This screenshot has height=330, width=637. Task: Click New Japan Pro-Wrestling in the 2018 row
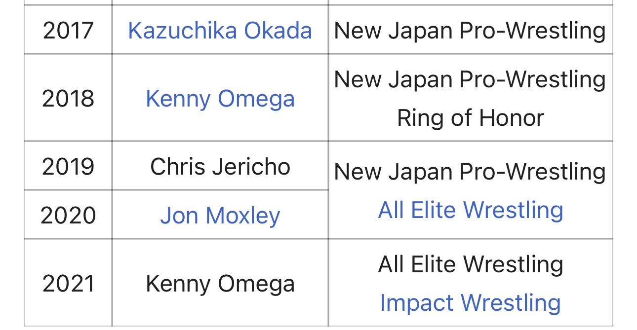tap(470, 79)
